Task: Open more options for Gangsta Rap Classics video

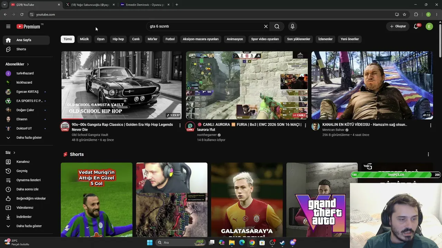Action: [x=180, y=125]
